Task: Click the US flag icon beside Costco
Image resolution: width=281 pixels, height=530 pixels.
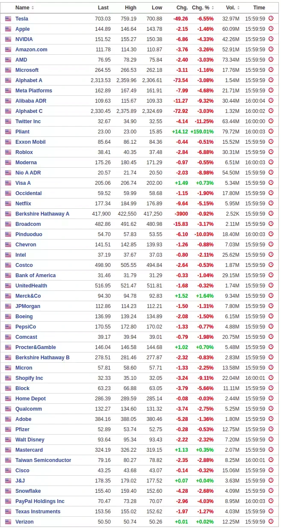Action: (8, 265)
